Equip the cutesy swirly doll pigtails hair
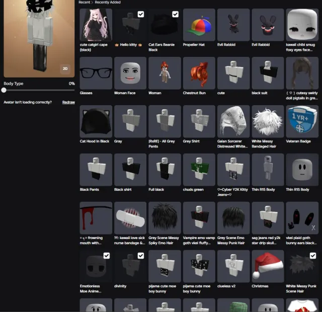This screenshot has width=322, height=312. click(302, 73)
